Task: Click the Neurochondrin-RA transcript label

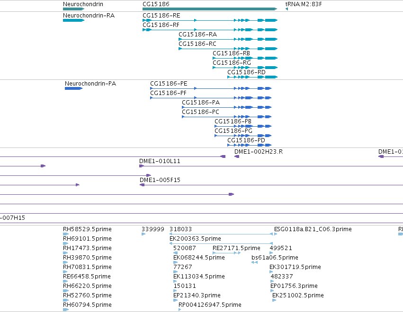Action: 89,16
